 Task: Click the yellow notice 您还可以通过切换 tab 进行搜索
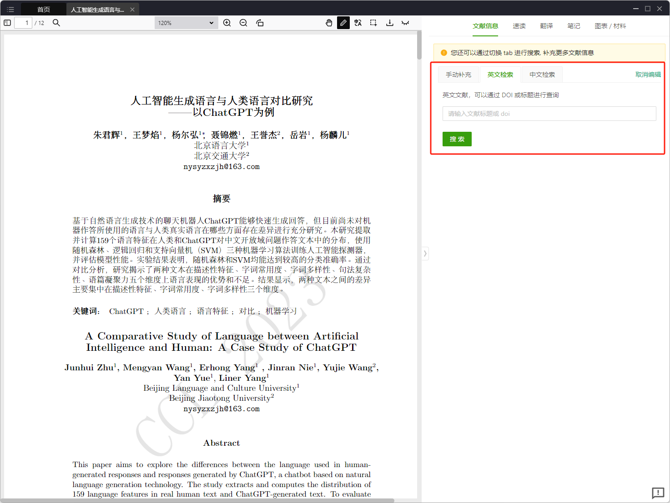pyautogui.click(x=549, y=53)
